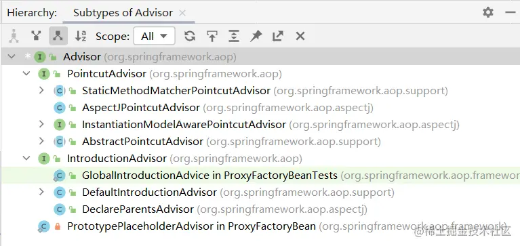Expand DefaultIntroductionAdvisor node
Viewport: 520px width, 246px height.
(41, 192)
